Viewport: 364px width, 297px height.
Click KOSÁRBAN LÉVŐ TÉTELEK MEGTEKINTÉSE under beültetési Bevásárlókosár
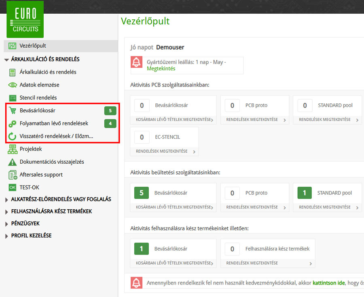174,207
